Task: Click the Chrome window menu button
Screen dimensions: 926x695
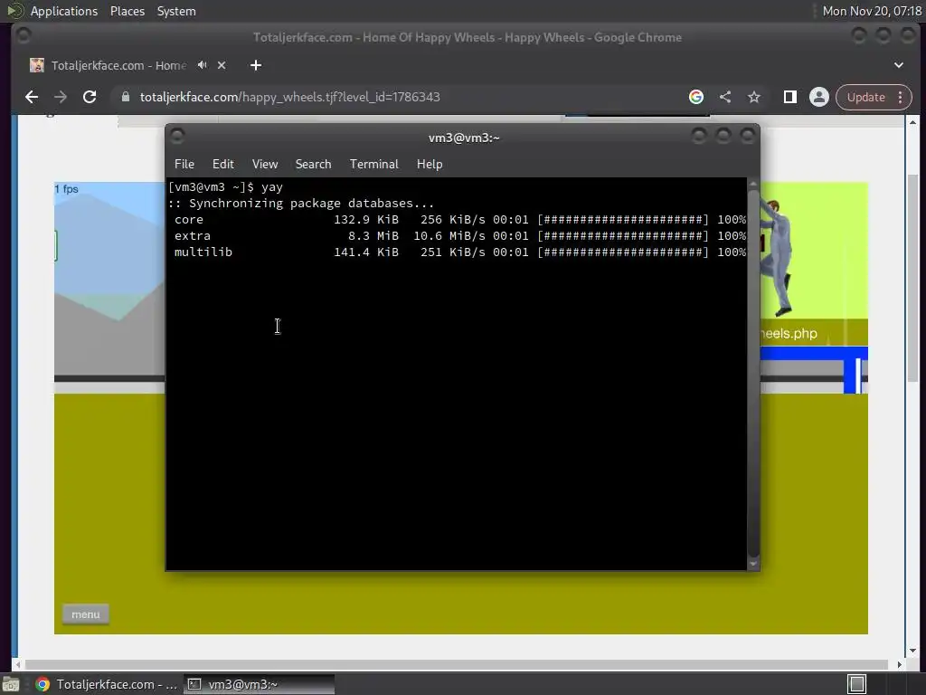Action: pyautogui.click(x=24, y=36)
